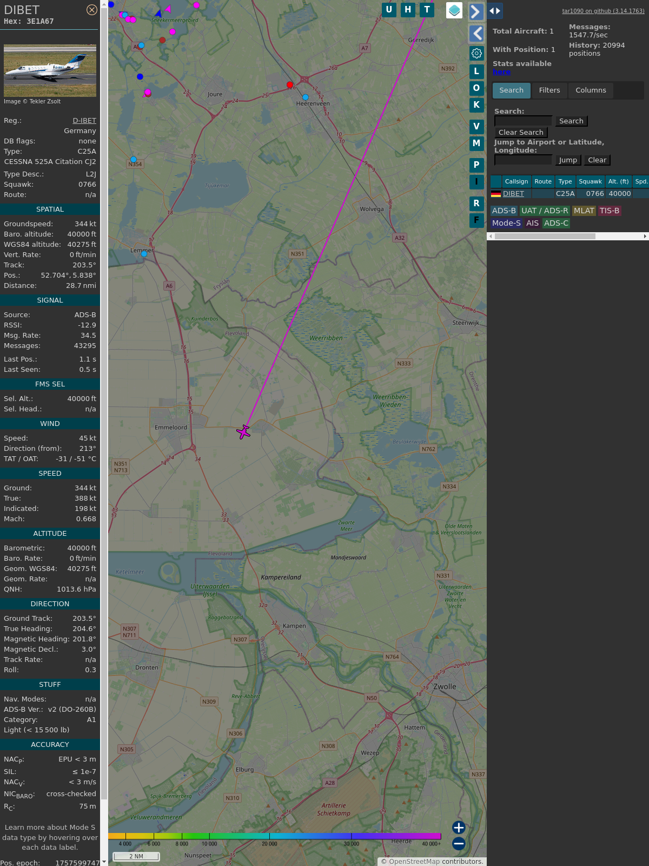The height and width of the screenshot is (866, 649).
Task: Toggle the U map button
Action: pos(389,10)
